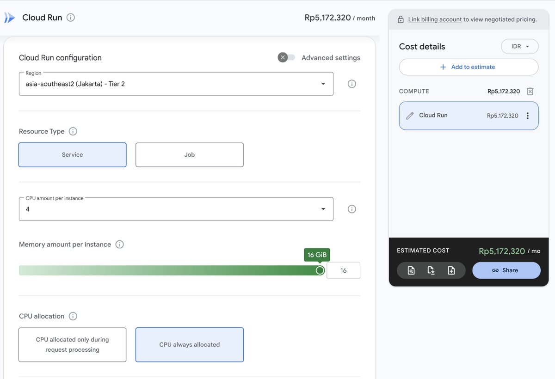Screen dimensions: 555x379
Task: Select the Job resource type
Action: point(190,155)
